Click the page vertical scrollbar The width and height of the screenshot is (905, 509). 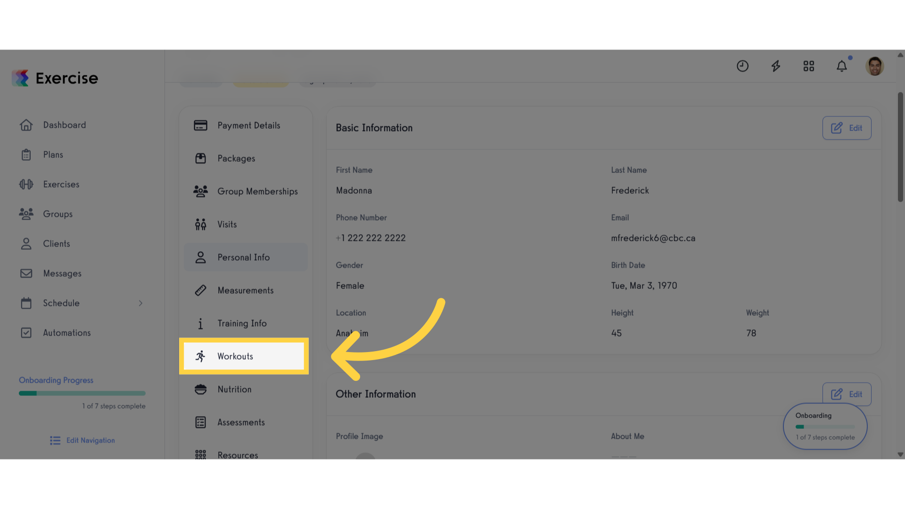(900, 147)
